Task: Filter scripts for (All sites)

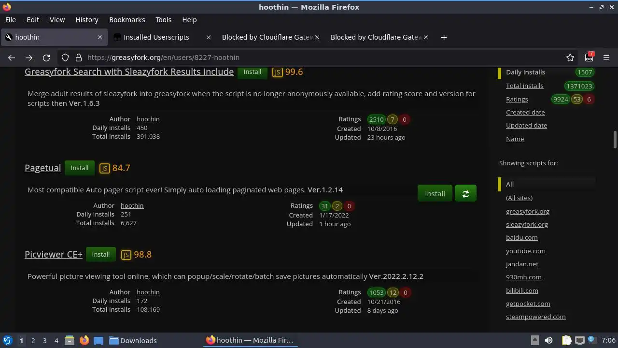Action: coord(519,198)
